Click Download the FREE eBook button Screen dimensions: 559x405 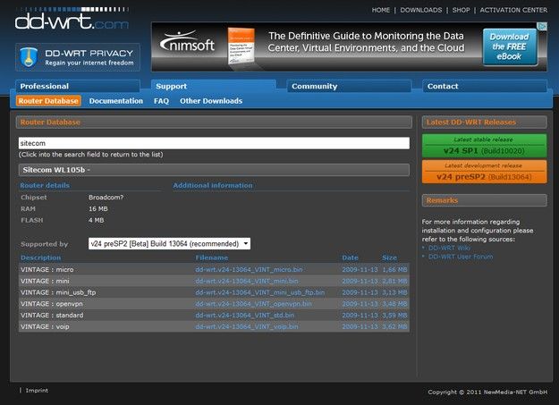[510, 46]
